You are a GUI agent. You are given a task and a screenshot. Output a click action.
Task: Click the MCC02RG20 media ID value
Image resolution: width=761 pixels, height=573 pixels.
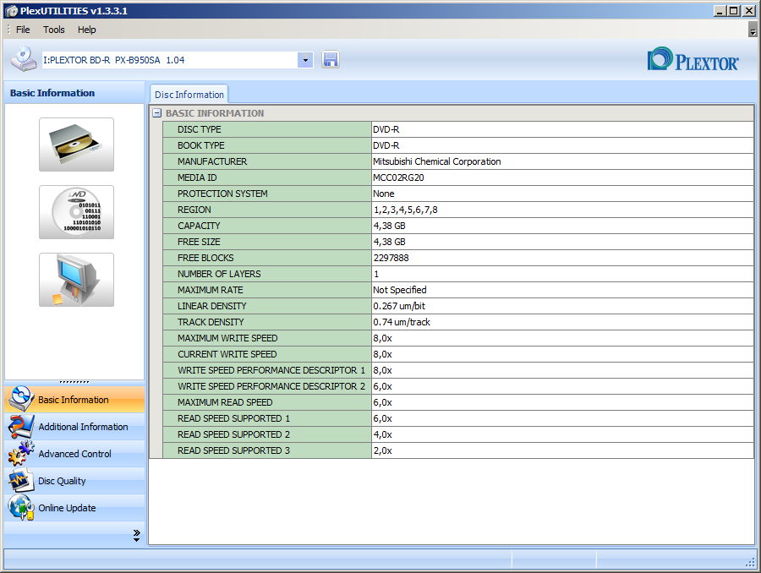(x=398, y=177)
